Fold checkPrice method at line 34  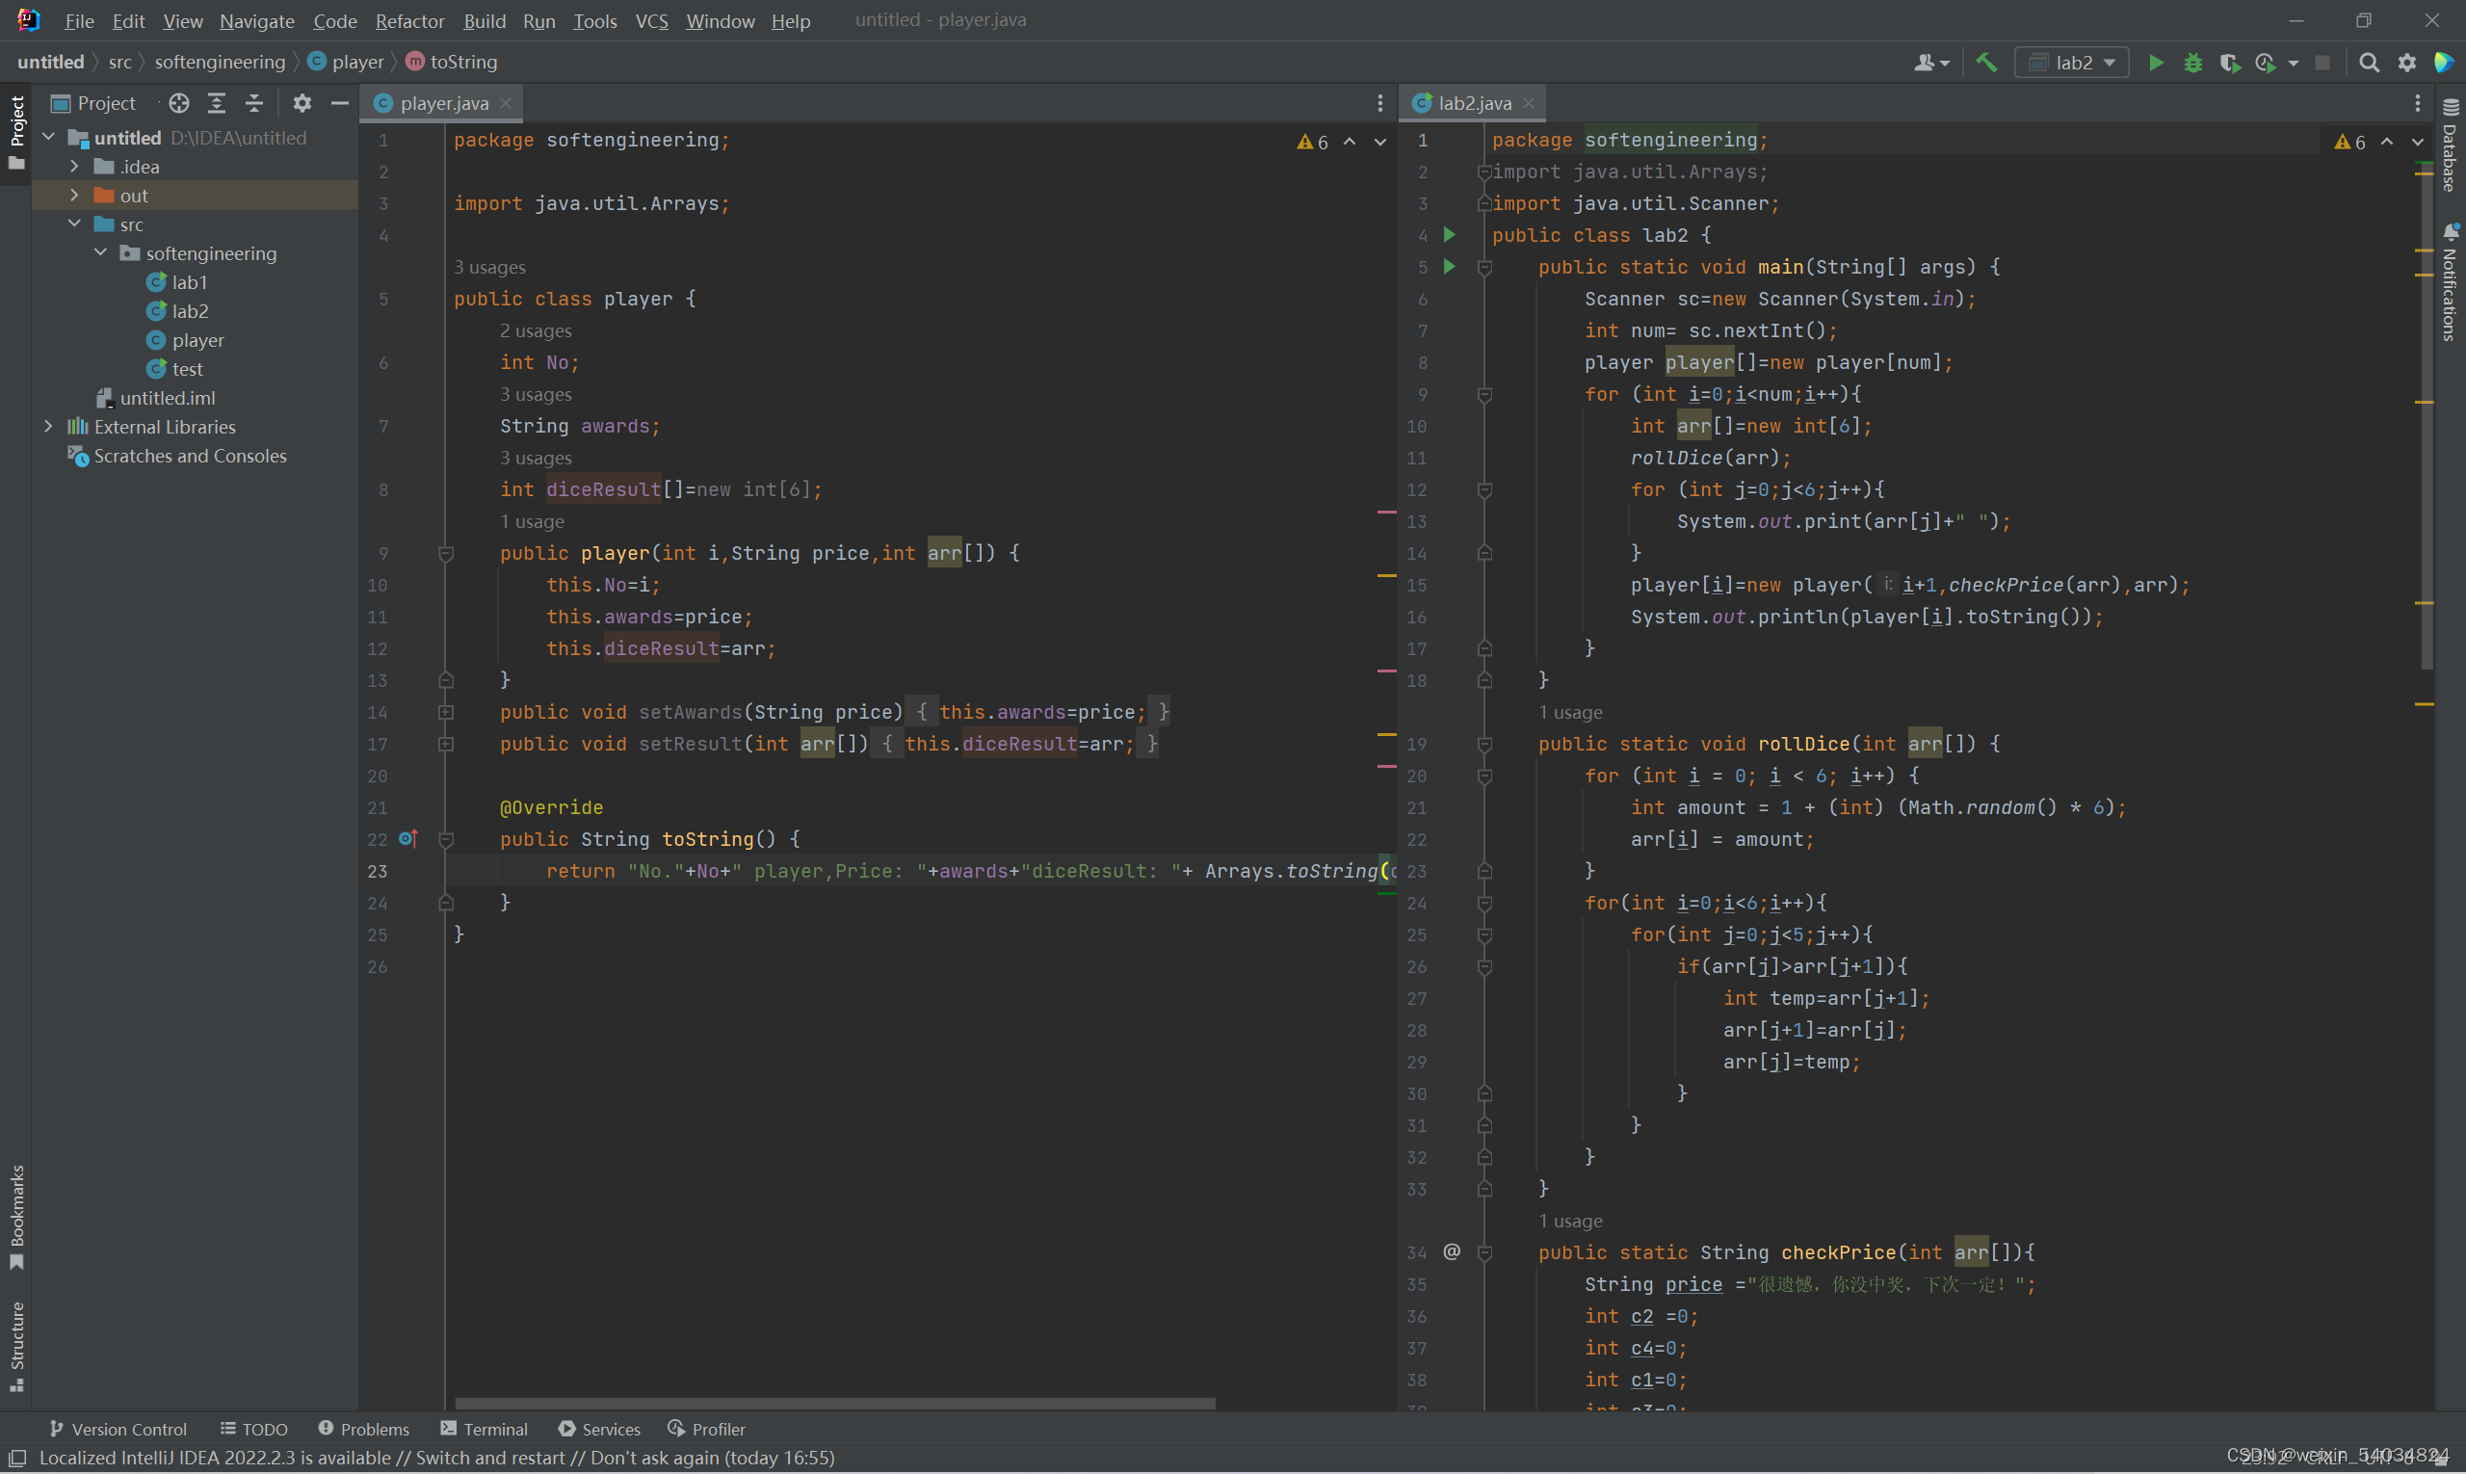[x=1484, y=1252]
